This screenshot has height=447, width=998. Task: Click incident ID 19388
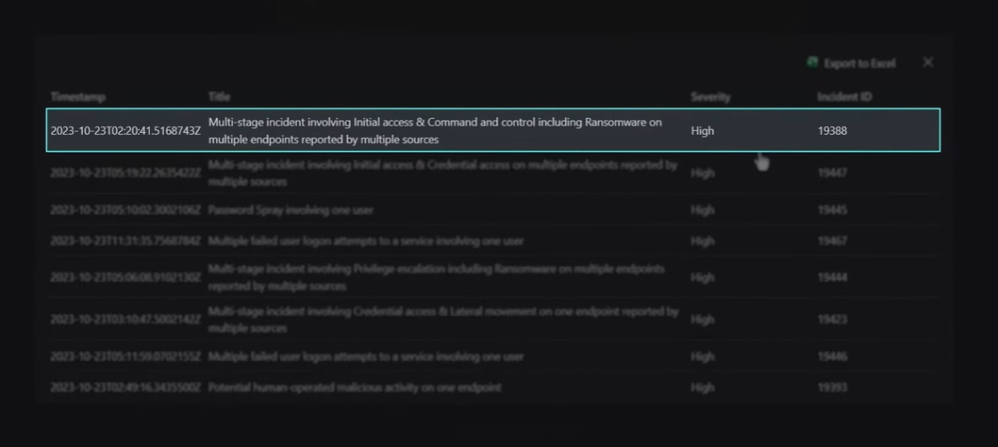point(832,131)
